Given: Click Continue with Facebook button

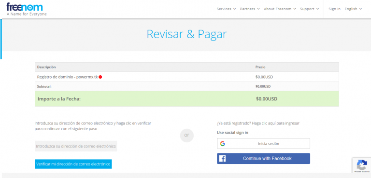Looking at the screenshot, I should (x=263, y=158).
